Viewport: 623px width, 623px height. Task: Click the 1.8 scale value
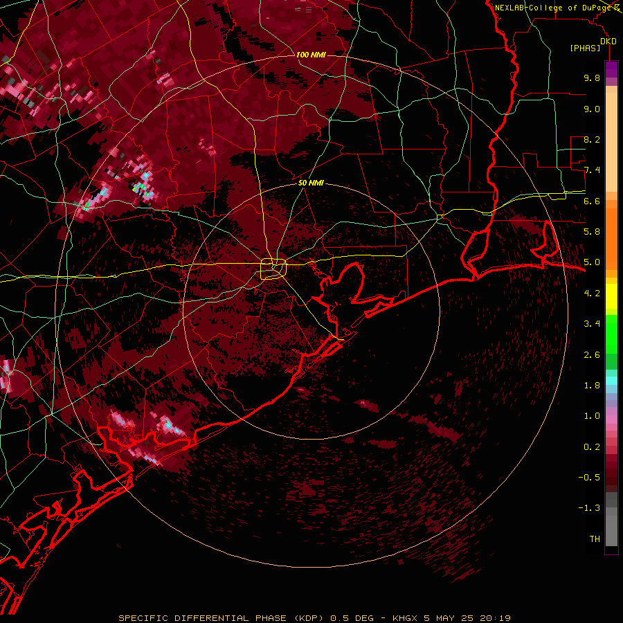592,385
